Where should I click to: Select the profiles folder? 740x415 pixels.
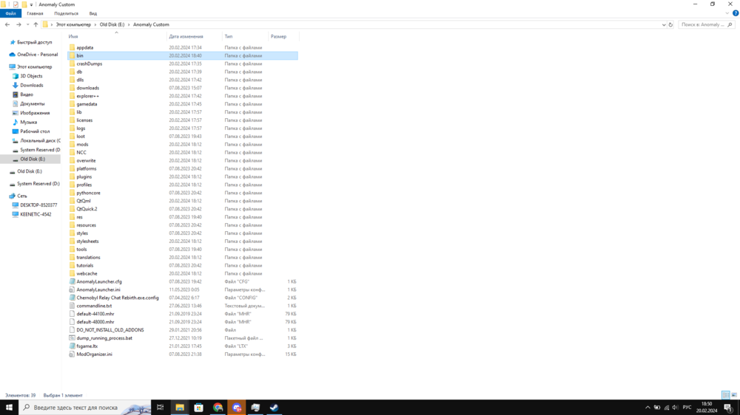click(183, 185)
